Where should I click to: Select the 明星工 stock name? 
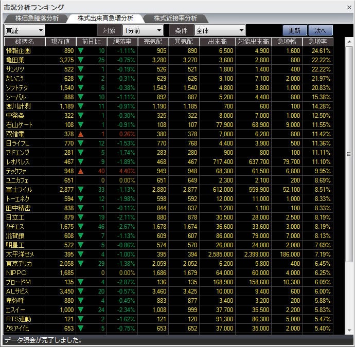15,245
